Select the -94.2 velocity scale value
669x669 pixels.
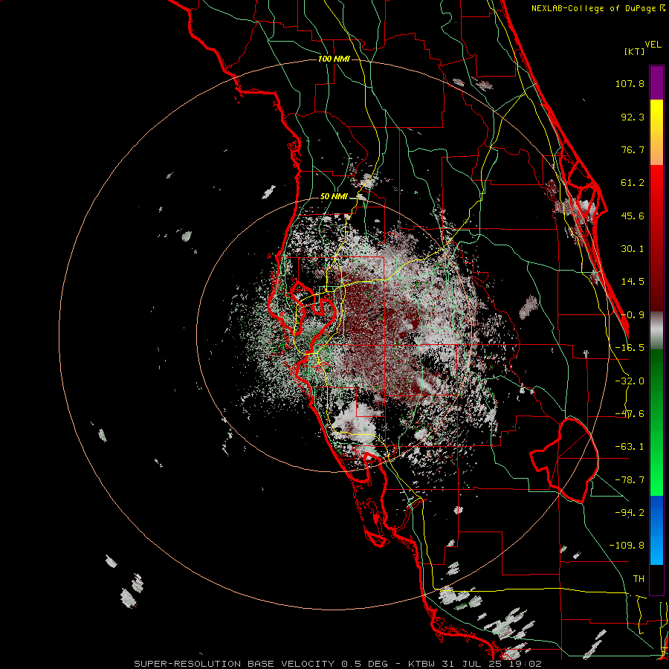click(x=630, y=512)
